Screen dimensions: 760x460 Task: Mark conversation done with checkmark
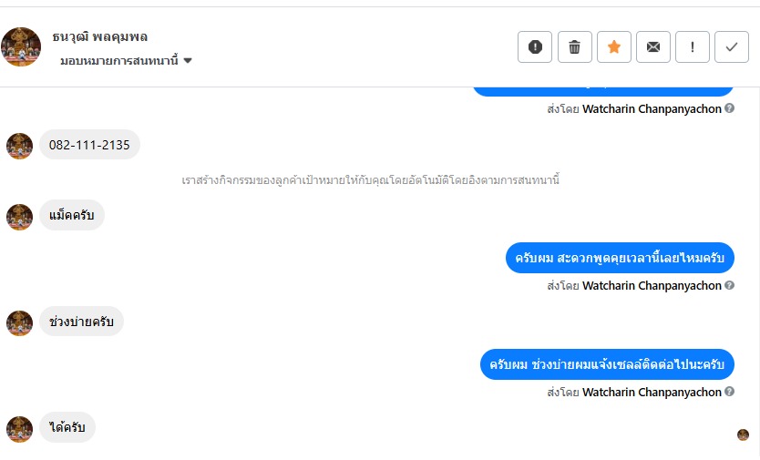tap(732, 47)
